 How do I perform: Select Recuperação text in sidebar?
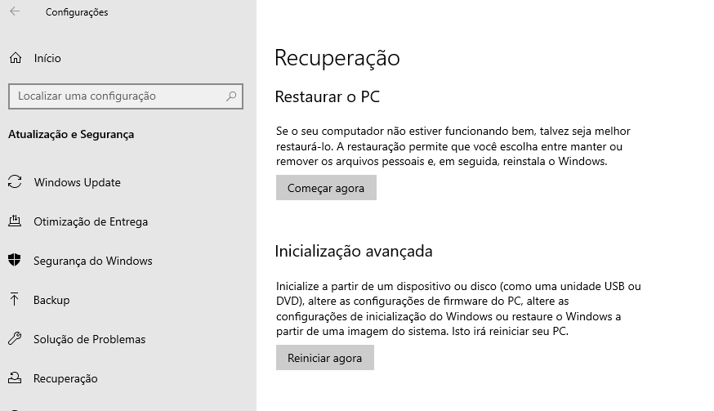[x=65, y=378]
